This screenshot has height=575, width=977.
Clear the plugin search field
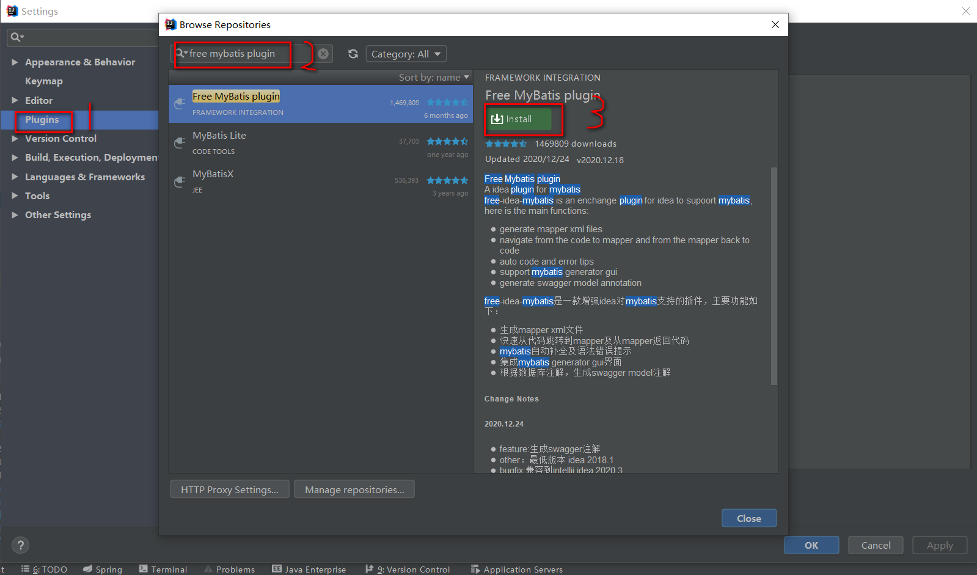click(x=323, y=54)
